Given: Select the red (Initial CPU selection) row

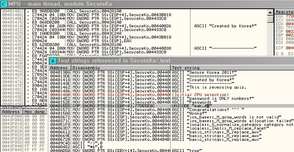Looking at the screenshot, I should click(171, 95).
